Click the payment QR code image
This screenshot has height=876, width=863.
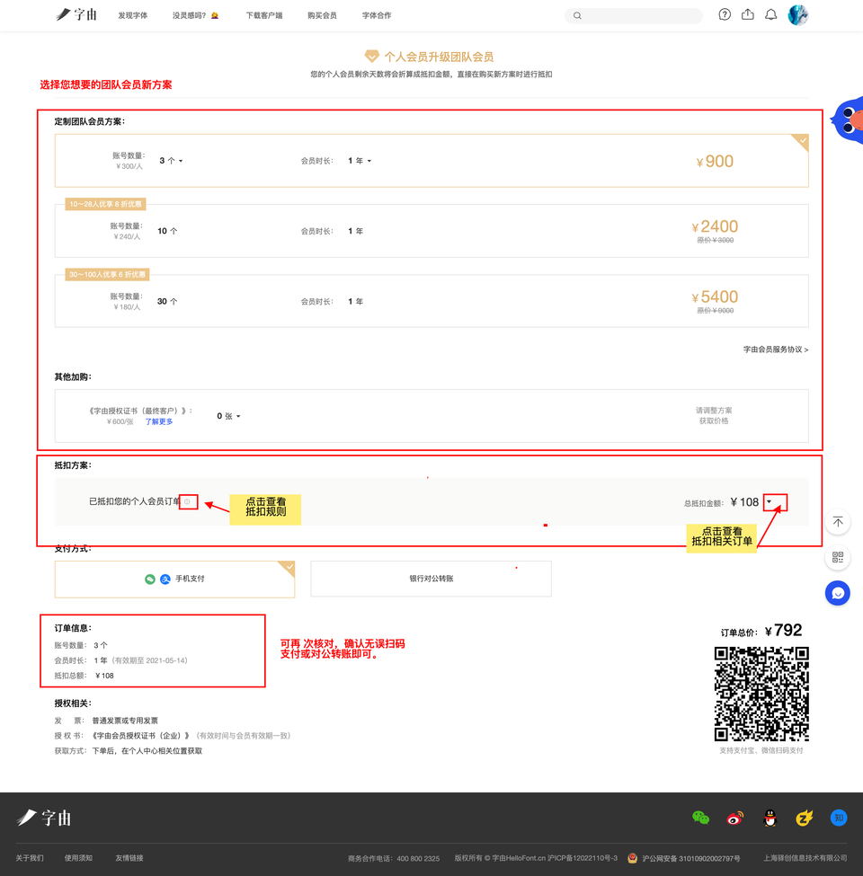(x=761, y=694)
